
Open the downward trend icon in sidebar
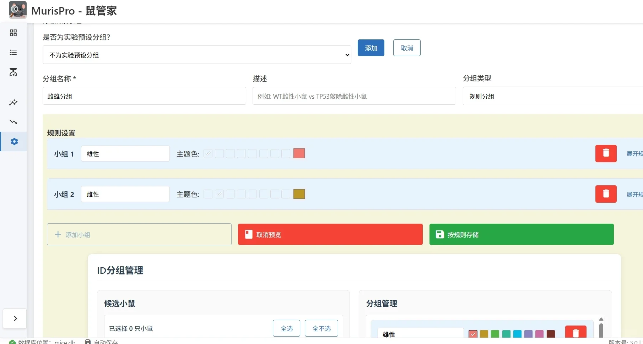13,122
